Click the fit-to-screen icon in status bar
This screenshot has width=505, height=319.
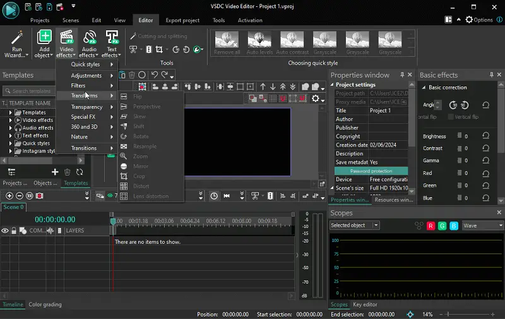pos(410,314)
